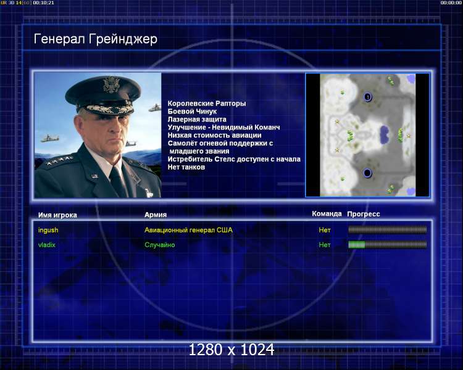Image resolution: width=463 pixels, height=370 pixels.
Task: Click 'Улучшение - Невидимый Команч' line
Action: [x=223, y=127]
